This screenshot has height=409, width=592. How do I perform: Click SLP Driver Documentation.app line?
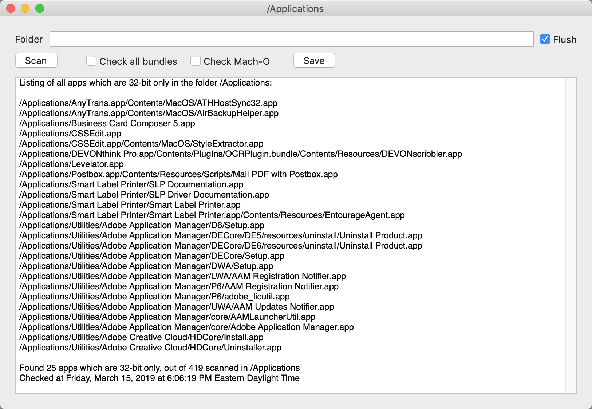click(x=144, y=195)
